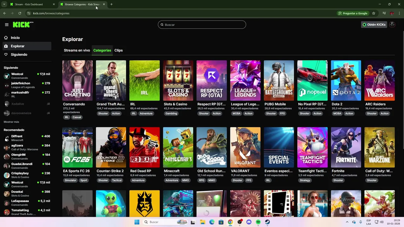Open Chrome media control icon
This screenshot has height=227, width=404.
[384, 13]
